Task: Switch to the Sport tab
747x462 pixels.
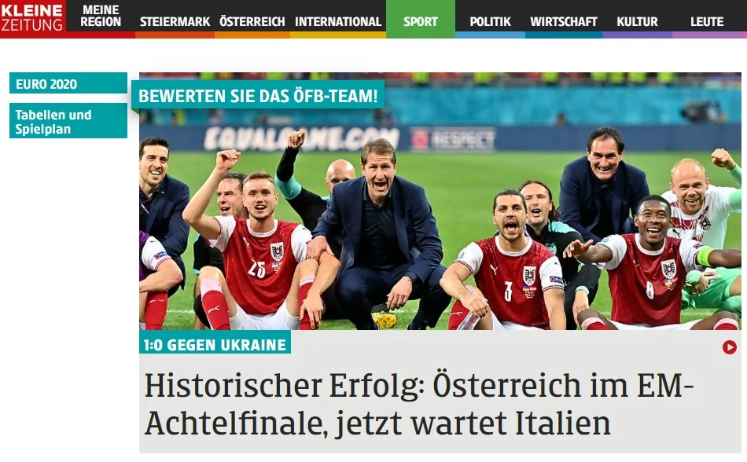Action: click(420, 19)
